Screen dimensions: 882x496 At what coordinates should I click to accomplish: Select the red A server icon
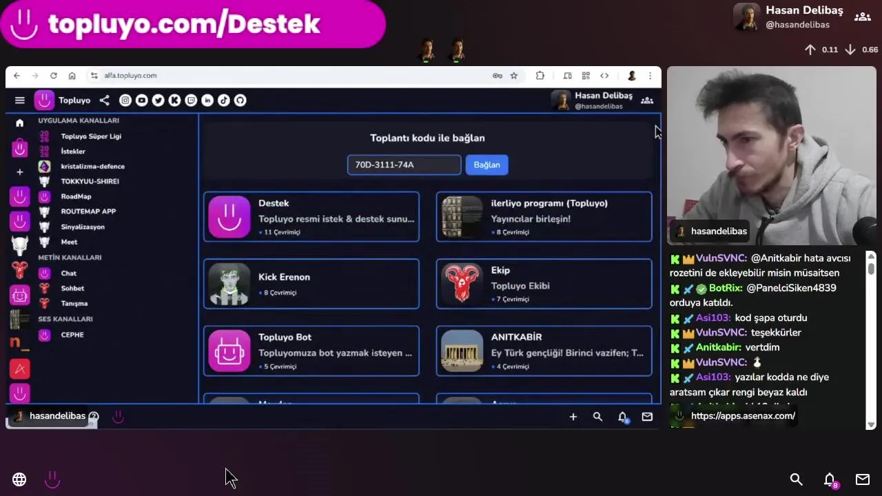tap(19, 369)
